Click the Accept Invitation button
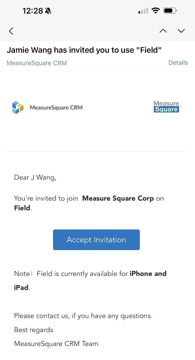This screenshot has height=360, width=195. tap(96, 240)
